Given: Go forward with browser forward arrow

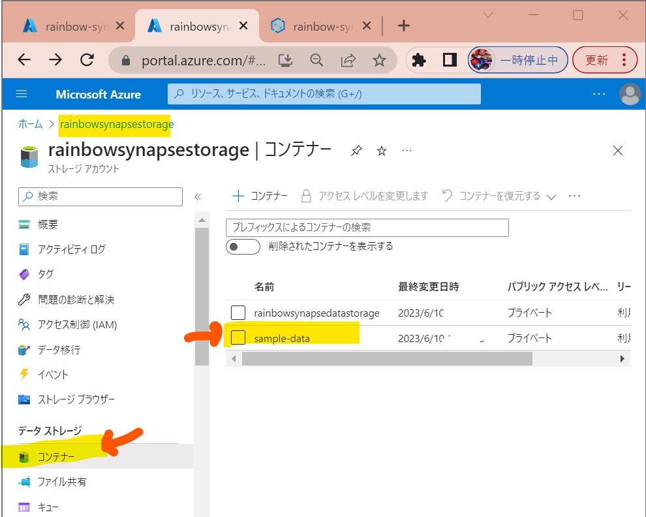Looking at the screenshot, I should click(x=55, y=60).
